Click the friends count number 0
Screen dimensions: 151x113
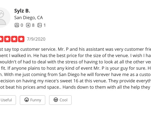coord(22,25)
